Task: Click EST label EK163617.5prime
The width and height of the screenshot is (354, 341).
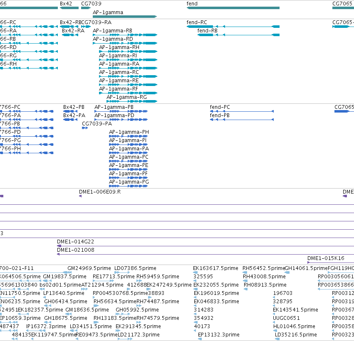Action: click(x=215, y=268)
